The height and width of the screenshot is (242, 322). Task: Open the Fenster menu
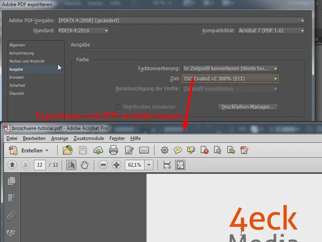(x=117, y=138)
